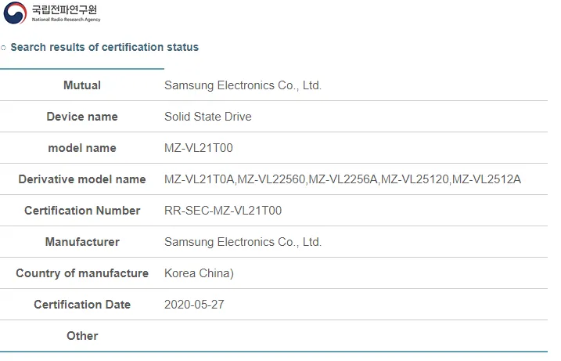Screen dimensions: 561x361
Task: Click the 'Other' row label
Action: coord(82,336)
